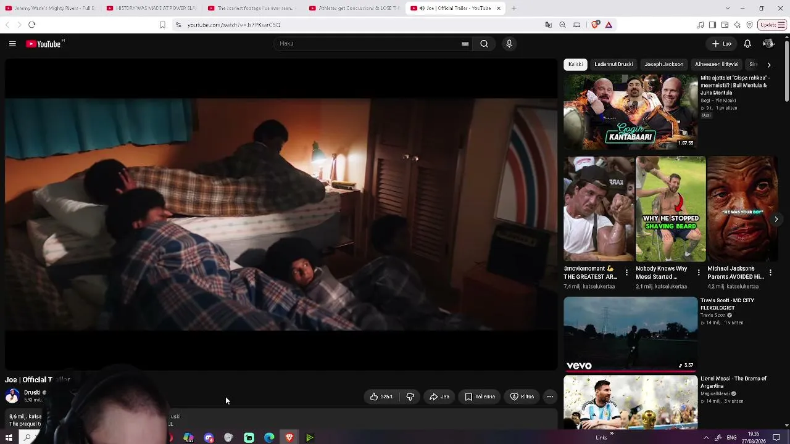The height and width of the screenshot is (444, 790).
Task: Open the YouTube guide hamburger menu
Action: coord(12,44)
